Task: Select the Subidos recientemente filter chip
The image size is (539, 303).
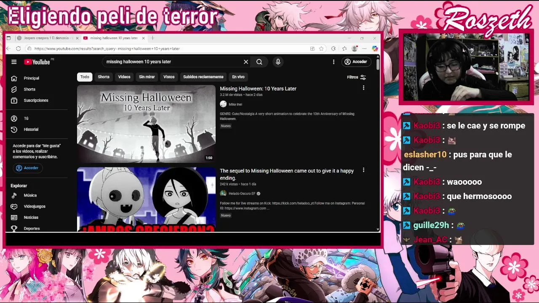Action: [x=203, y=77]
